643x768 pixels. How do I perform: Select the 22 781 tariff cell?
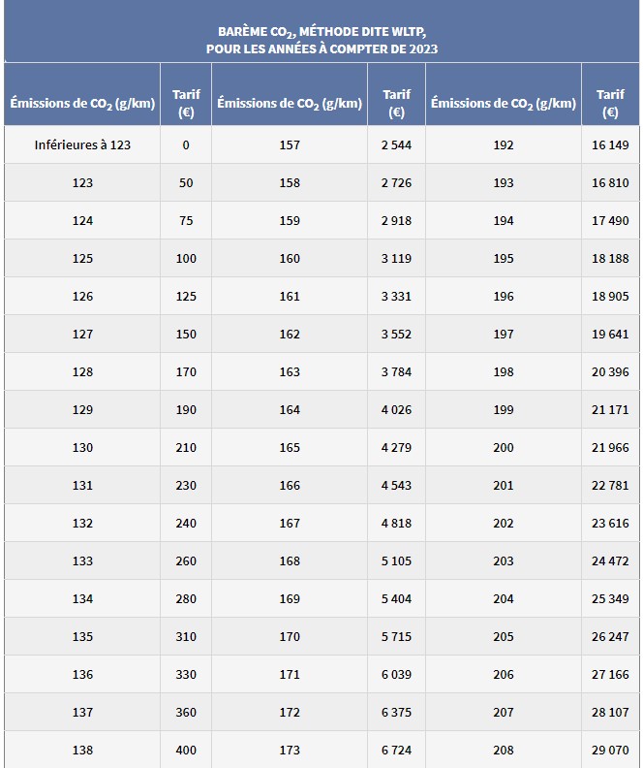click(610, 485)
